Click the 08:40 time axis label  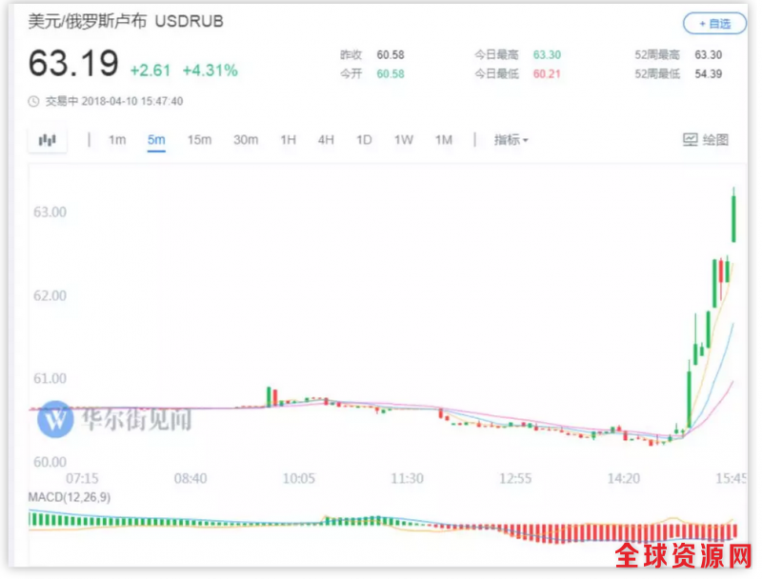(190, 478)
